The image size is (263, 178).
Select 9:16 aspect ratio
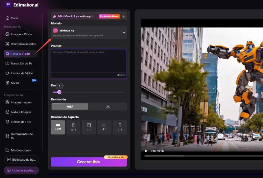[x=73, y=127]
